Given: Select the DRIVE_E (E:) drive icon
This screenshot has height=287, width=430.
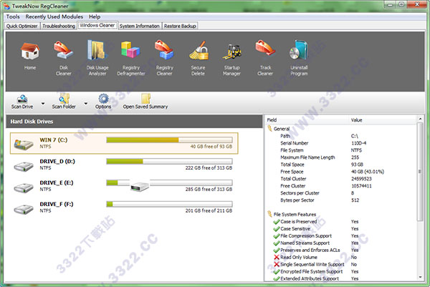Looking at the screenshot, I should pyautogui.click(x=24, y=188).
